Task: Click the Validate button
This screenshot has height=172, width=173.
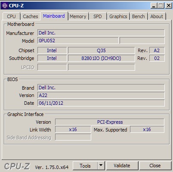Action: tap(122, 166)
